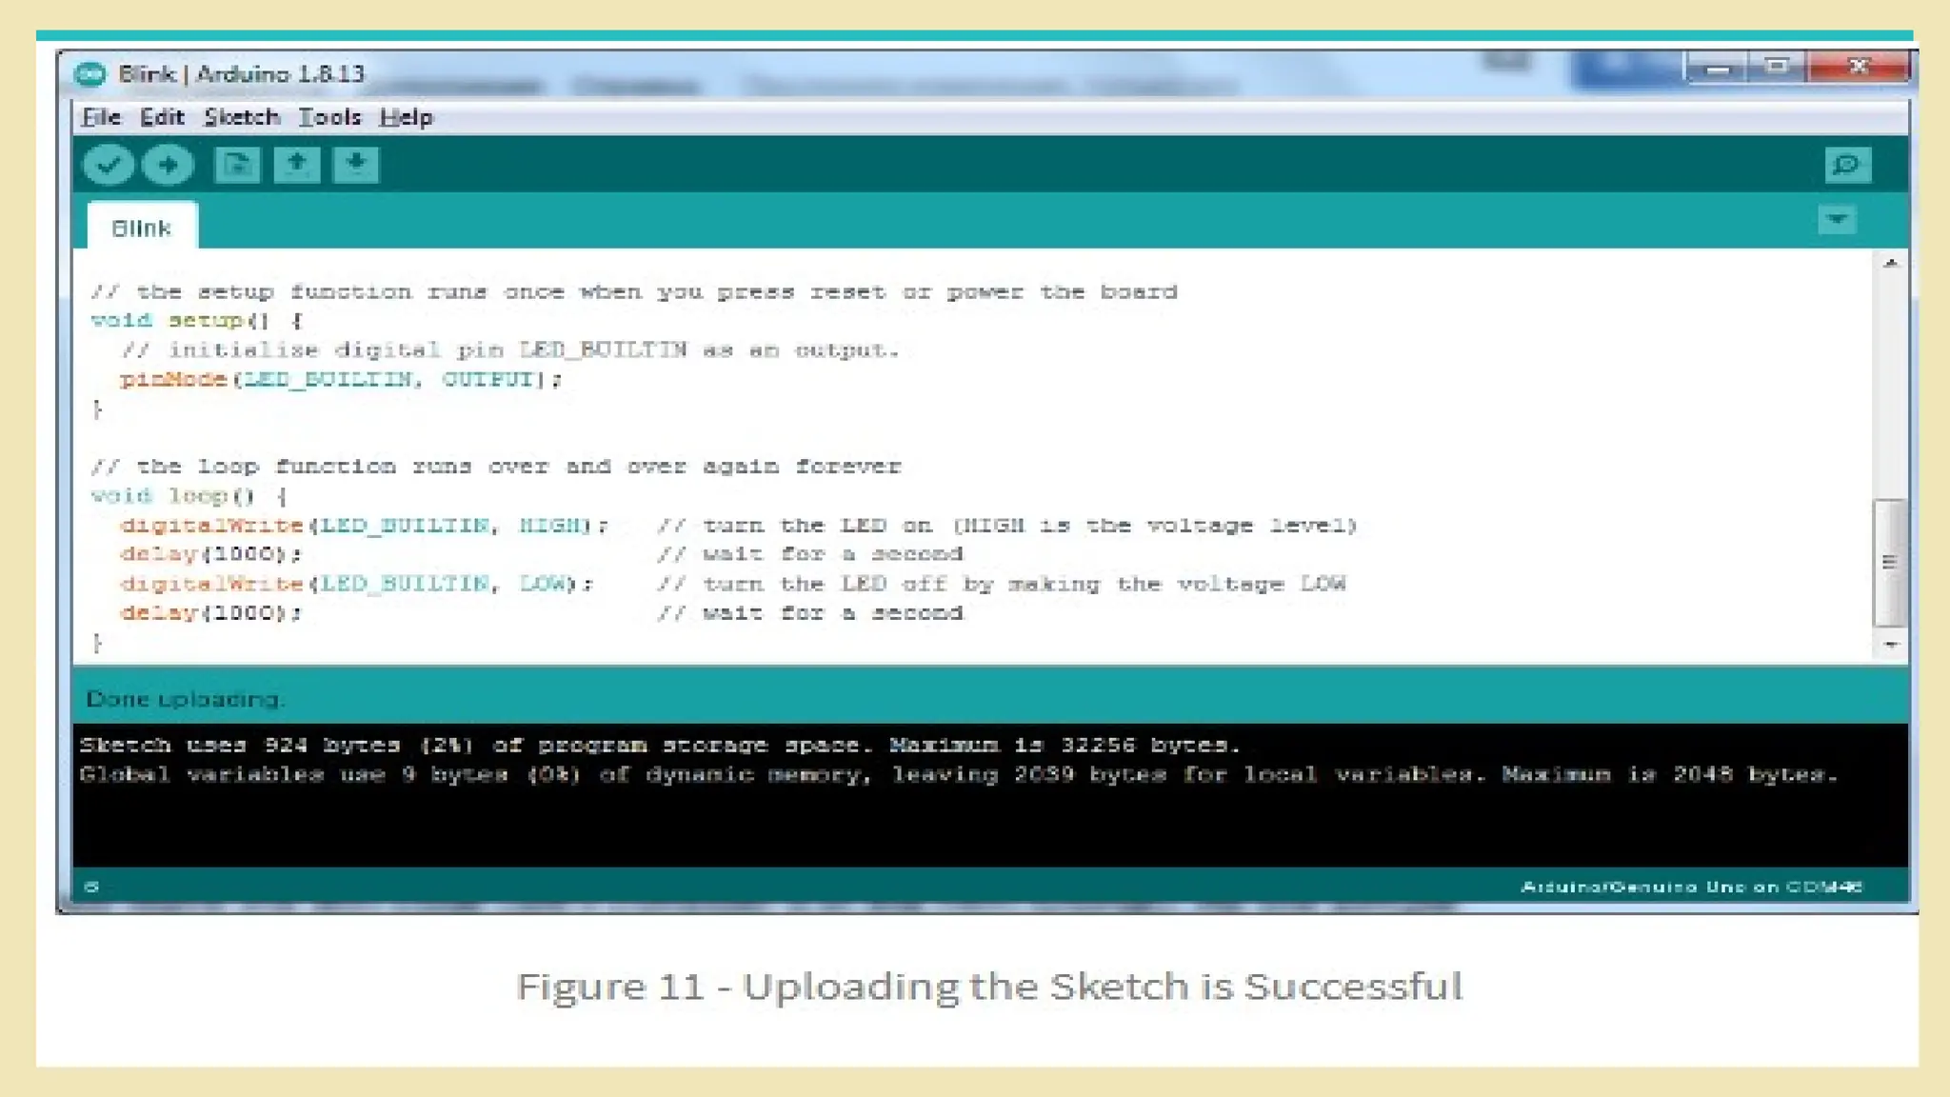This screenshot has width=1950, height=1097.
Task: Click the vertical scrollbar thumb
Action: [x=1890, y=562]
